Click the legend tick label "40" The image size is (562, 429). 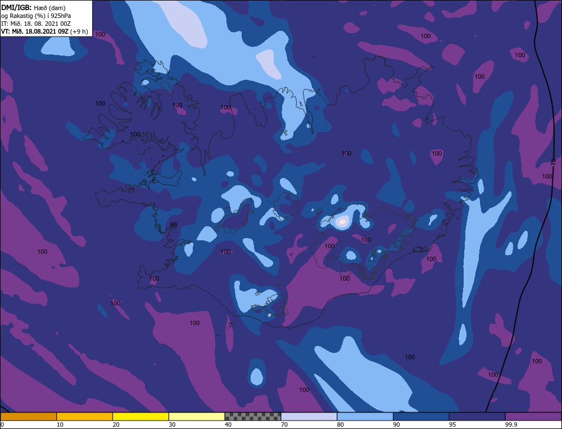click(x=228, y=425)
